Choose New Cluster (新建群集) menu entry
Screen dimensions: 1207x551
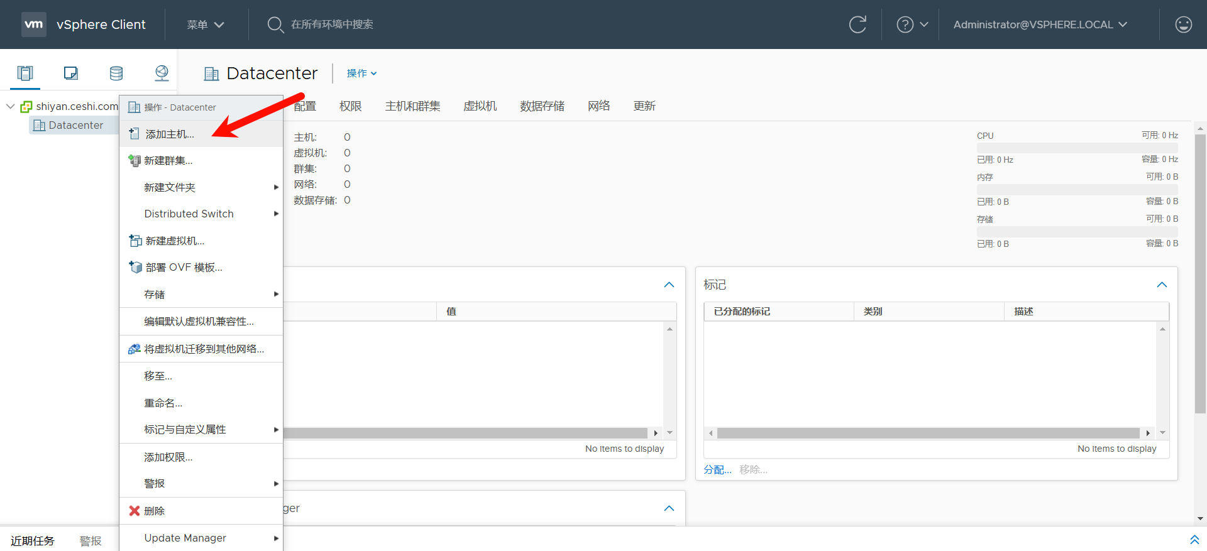(201, 160)
